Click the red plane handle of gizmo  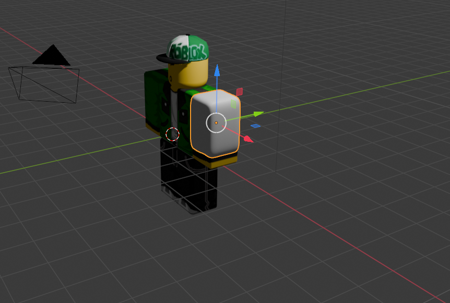[239, 92]
